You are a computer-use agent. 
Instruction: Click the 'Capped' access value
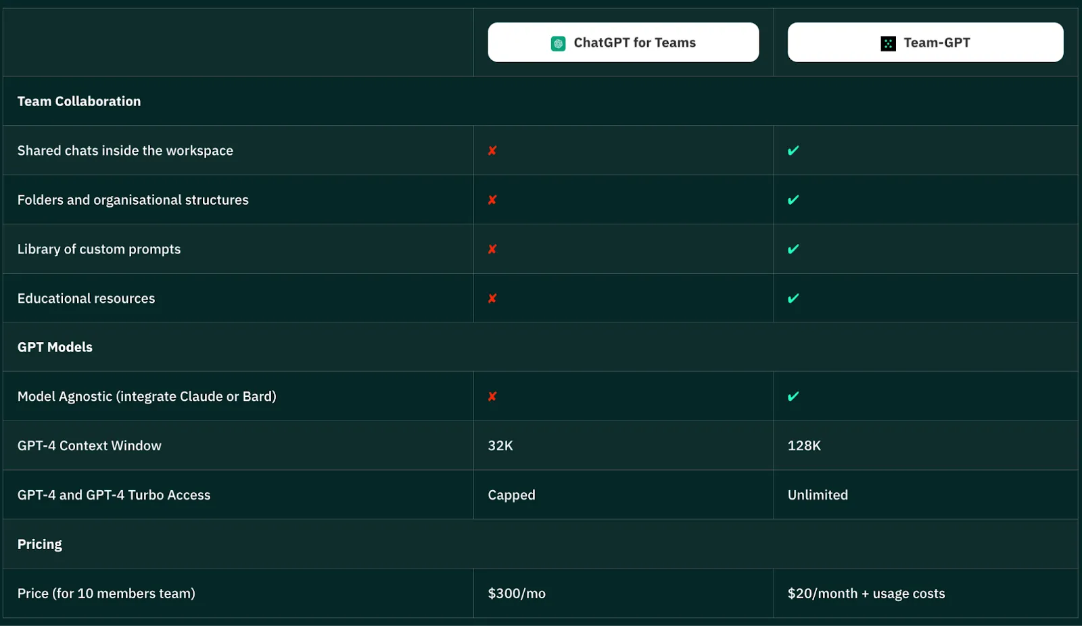(511, 496)
